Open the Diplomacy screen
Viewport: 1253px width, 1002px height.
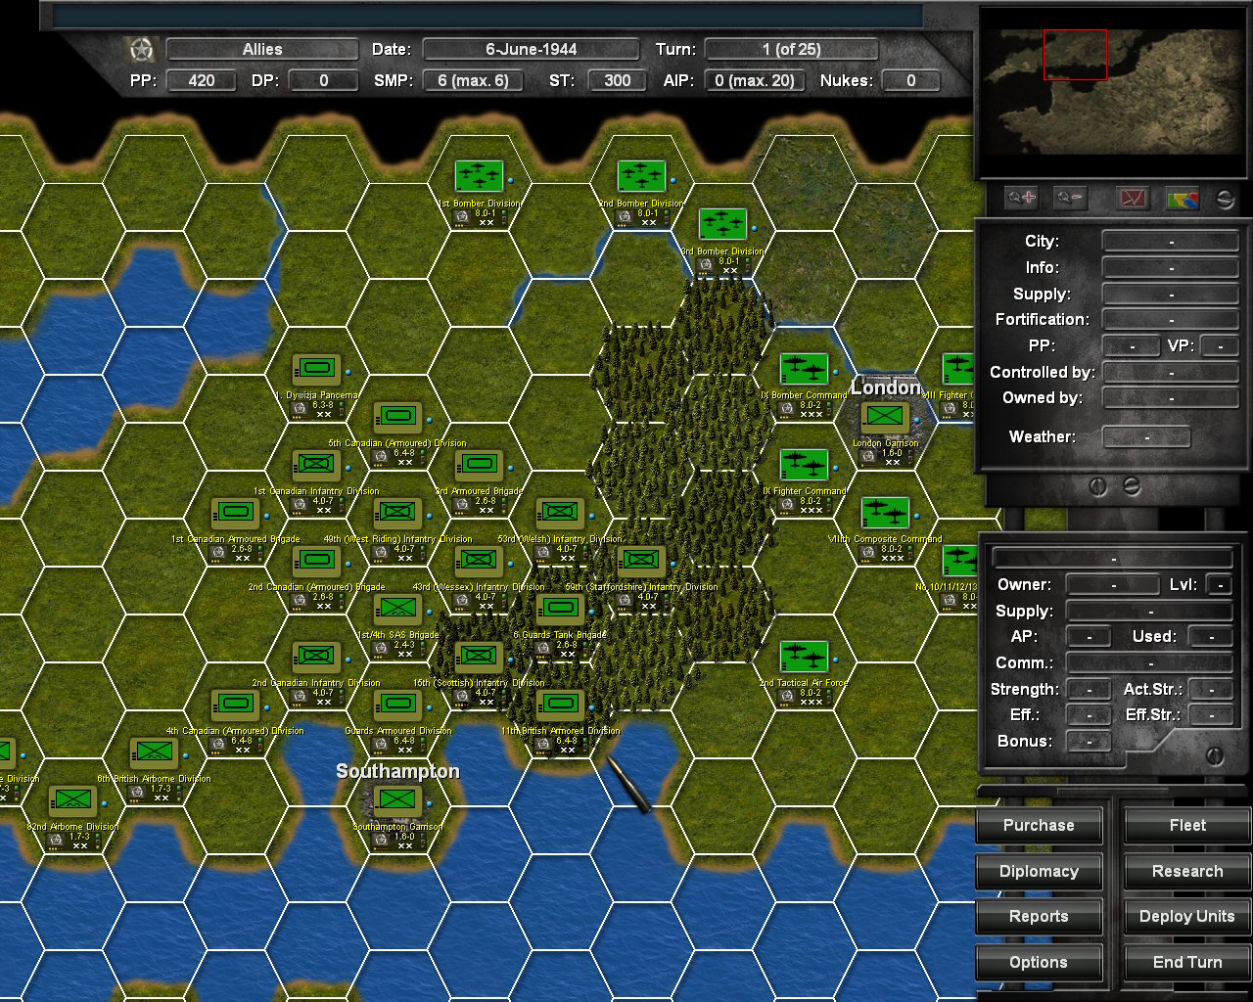click(1039, 871)
